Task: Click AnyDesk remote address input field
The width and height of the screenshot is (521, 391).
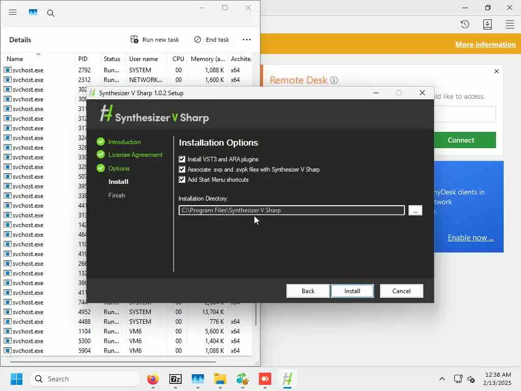Action: (x=465, y=114)
